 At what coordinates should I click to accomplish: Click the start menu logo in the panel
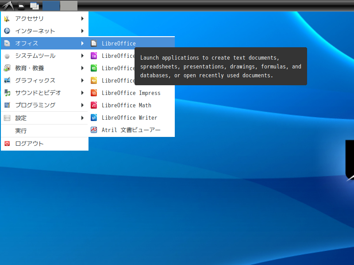(7, 6)
